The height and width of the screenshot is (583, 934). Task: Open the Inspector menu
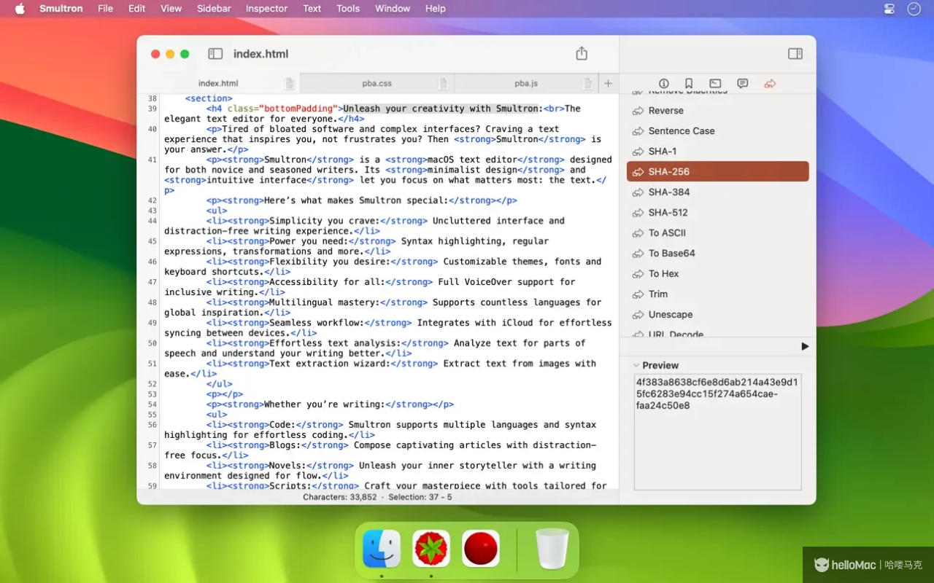266,9
